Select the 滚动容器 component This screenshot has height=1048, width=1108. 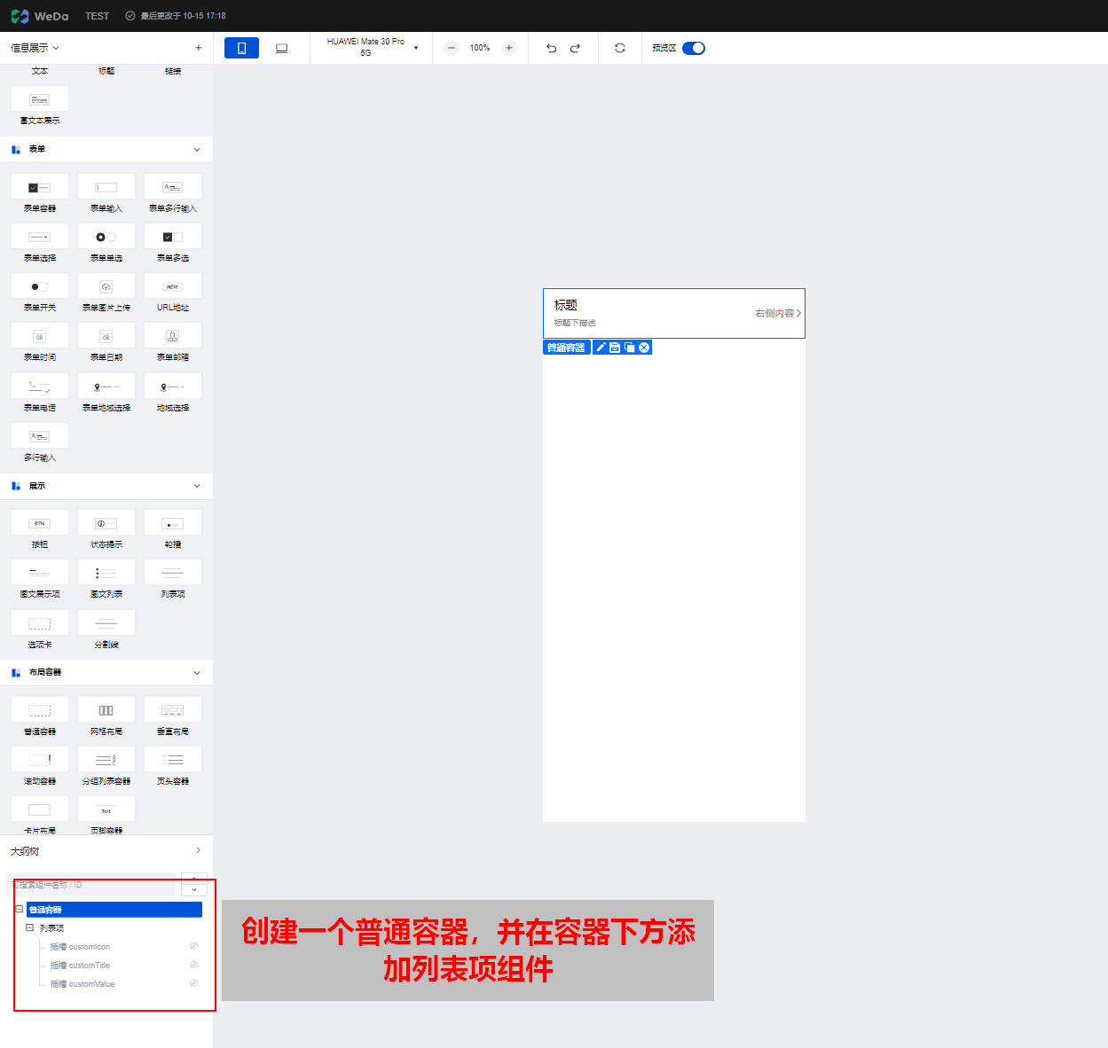pyautogui.click(x=40, y=760)
